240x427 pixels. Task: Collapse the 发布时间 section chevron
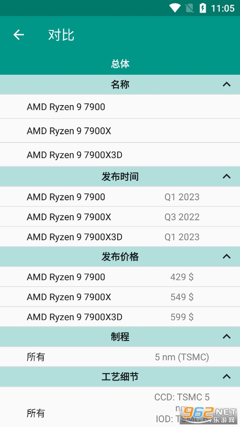pos(227,176)
